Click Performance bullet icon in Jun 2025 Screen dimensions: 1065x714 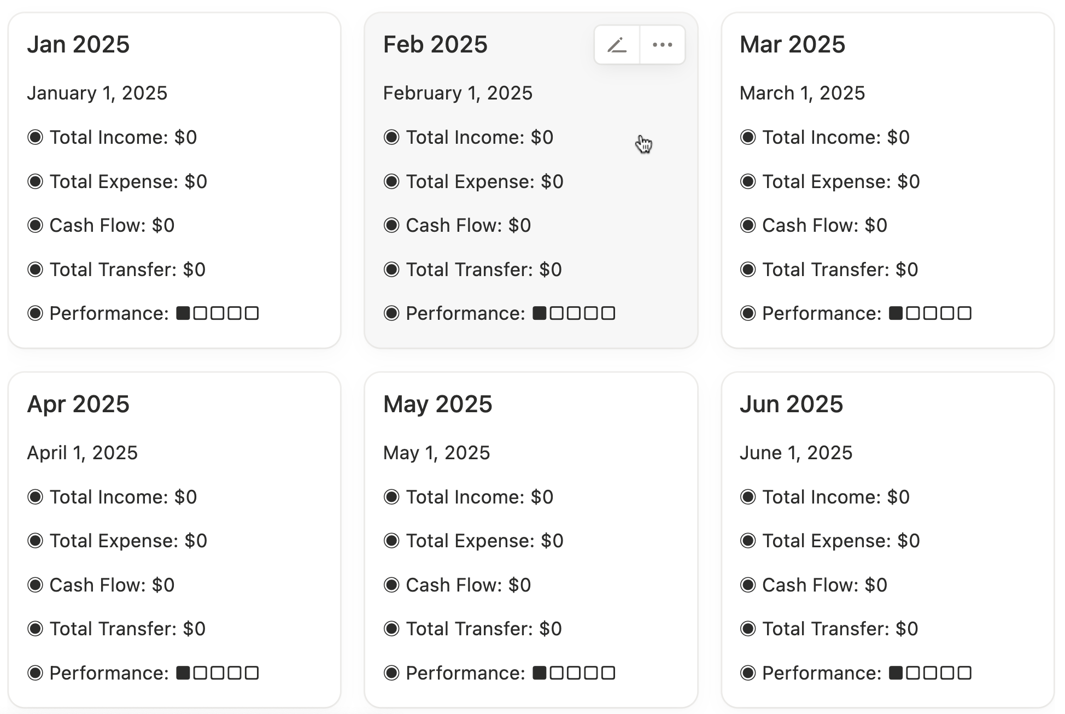(747, 673)
